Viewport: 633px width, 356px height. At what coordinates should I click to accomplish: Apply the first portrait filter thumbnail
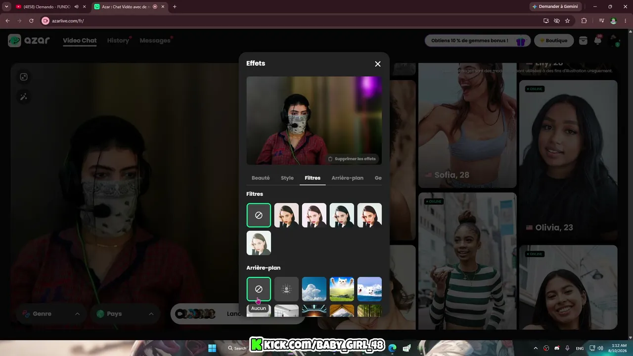(x=286, y=215)
